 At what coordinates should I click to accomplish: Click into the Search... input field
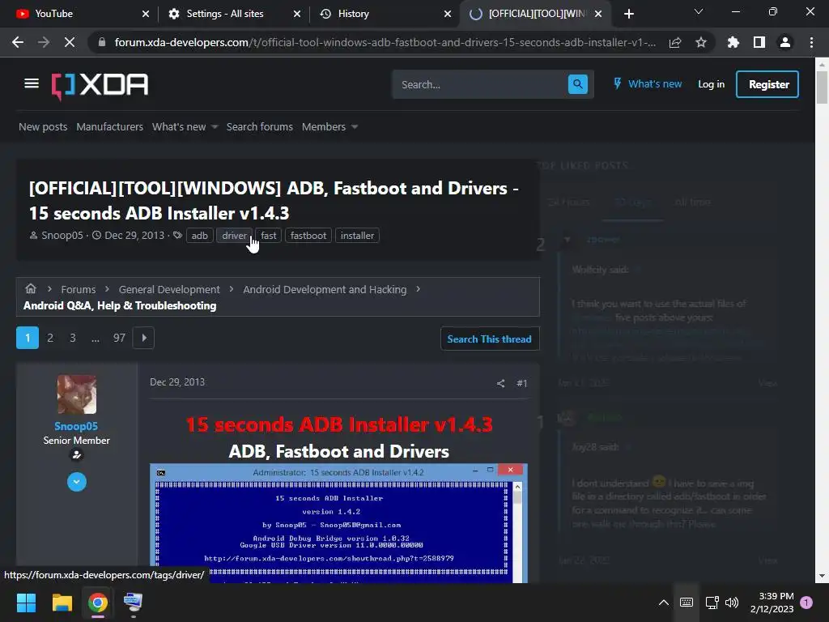(481, 84)
